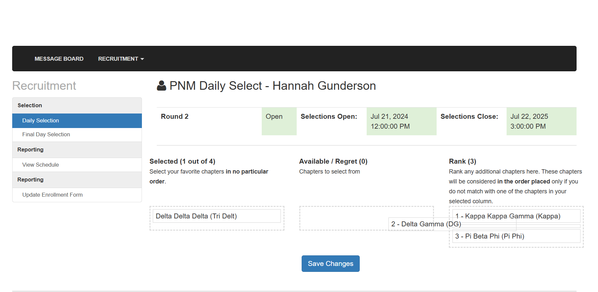Viewport: 598px width, 292px height.
Task: Click the empty Available / Regret drop area
Action: 343,218
